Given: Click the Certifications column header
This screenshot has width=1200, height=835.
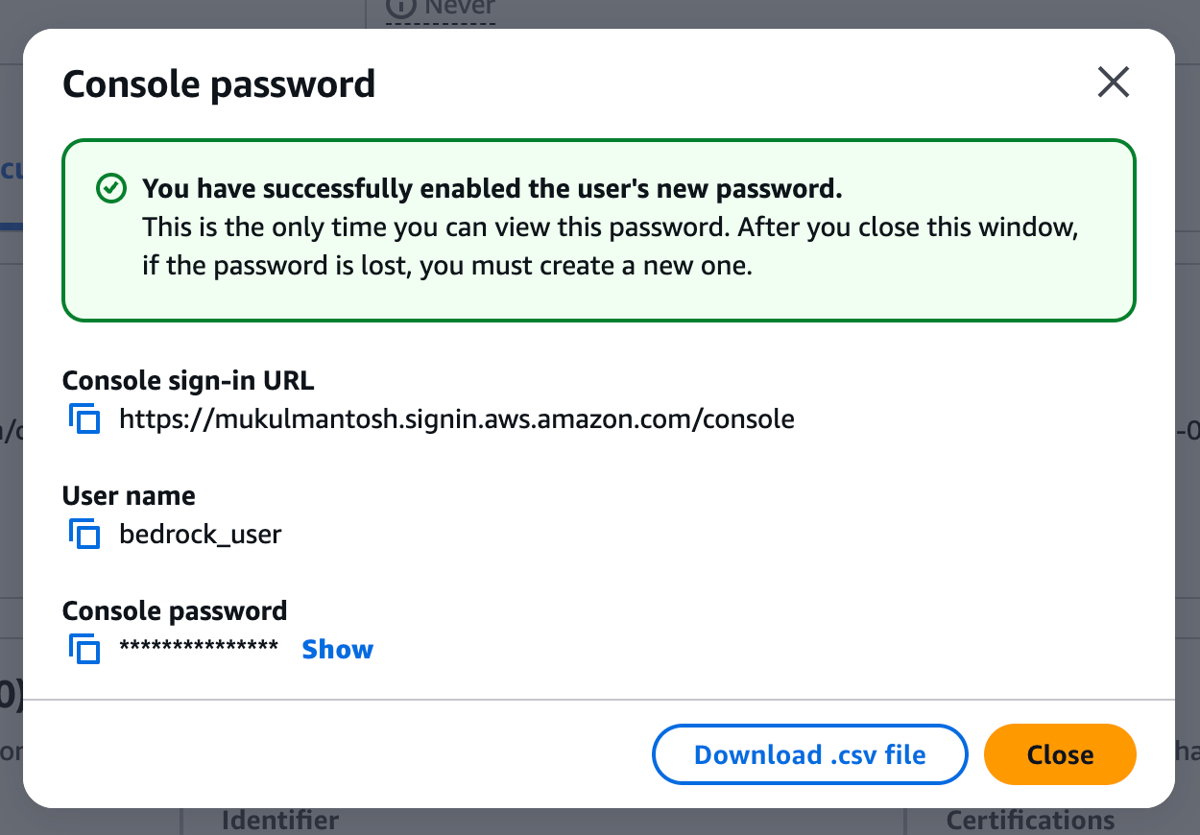Looking at the screenshot, I should click(x=1030, y=821).
